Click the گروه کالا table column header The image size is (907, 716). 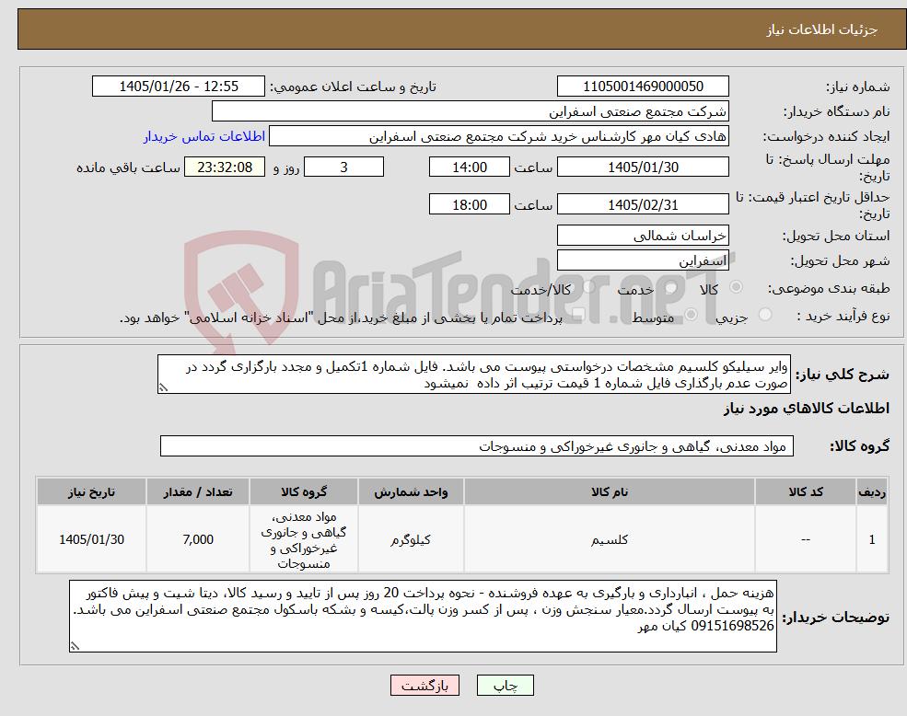coord(304,491)
